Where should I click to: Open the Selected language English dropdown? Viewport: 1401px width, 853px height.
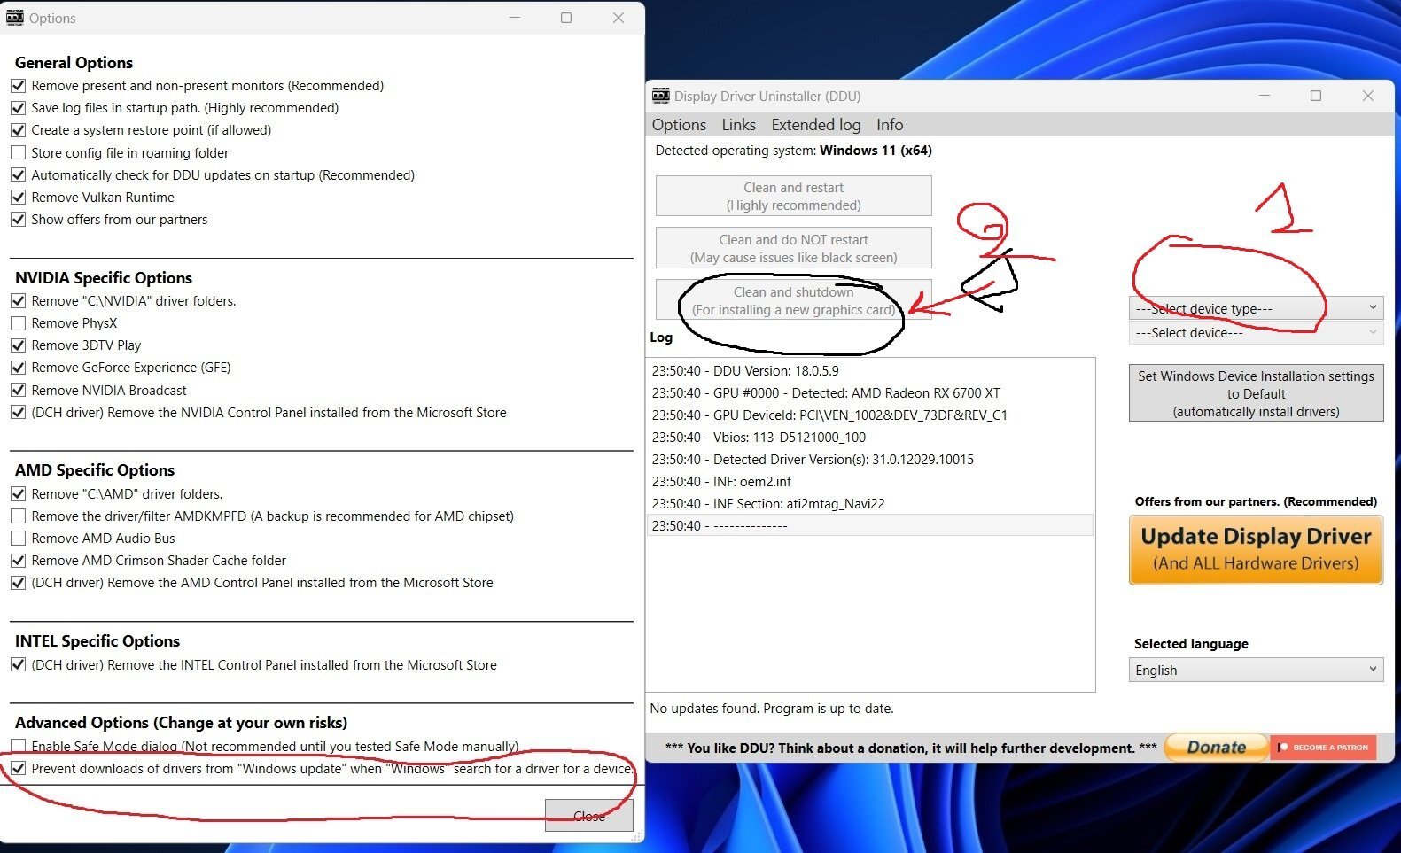[x=1257, y=671]
